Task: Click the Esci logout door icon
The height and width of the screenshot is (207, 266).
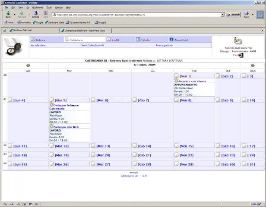Action: (241, 55)
